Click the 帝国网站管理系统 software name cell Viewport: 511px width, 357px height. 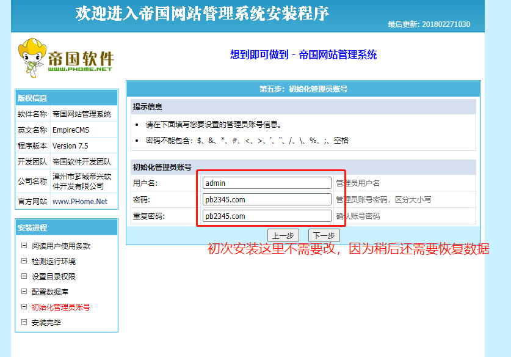tap(84, 114)
